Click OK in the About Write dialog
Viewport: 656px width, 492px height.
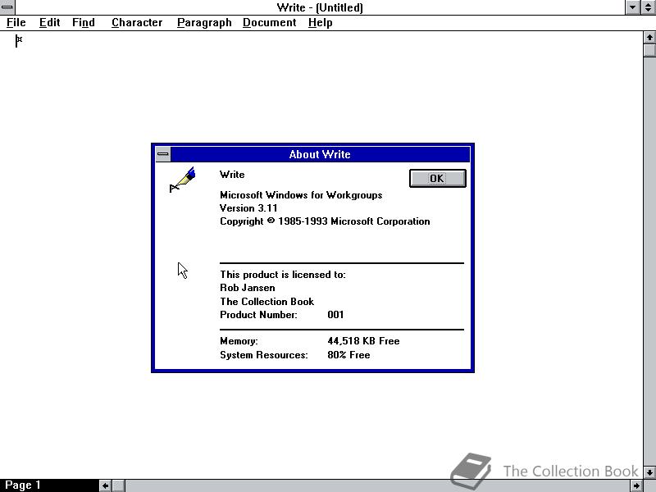click(437, 178)
